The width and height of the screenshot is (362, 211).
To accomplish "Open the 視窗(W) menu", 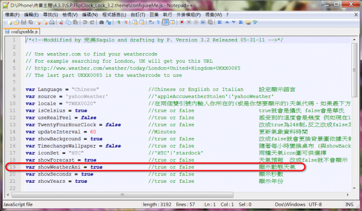I will (x=213, y=15).
